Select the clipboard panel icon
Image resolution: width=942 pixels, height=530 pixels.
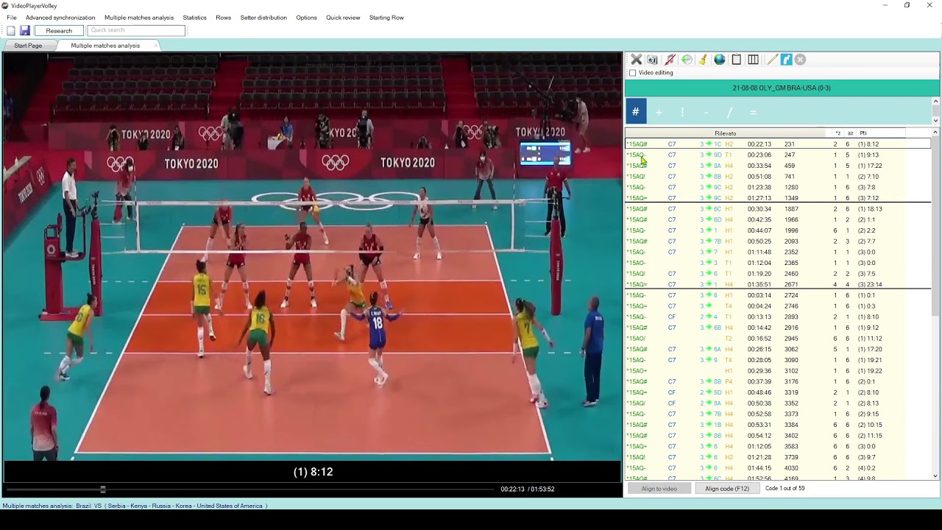coord(736,60)
